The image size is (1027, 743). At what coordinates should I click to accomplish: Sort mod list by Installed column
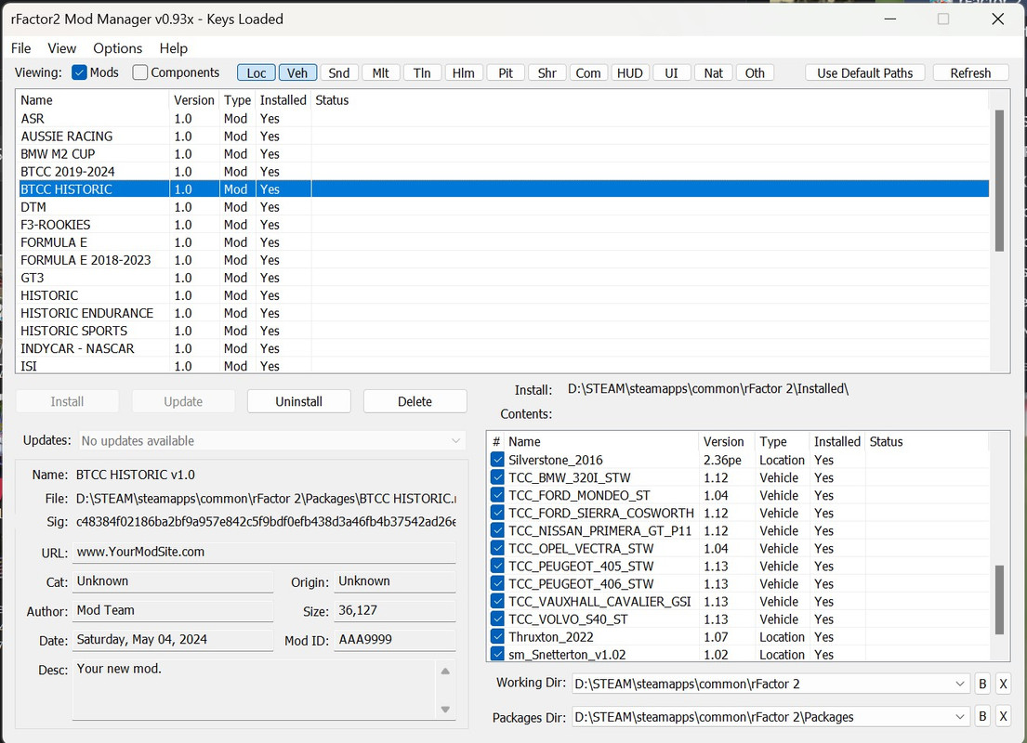pyautogui.click(x=283, y=100)
